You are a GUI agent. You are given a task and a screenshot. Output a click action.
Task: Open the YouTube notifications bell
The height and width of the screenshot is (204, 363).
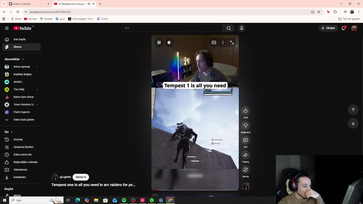[x=343, y=28]
